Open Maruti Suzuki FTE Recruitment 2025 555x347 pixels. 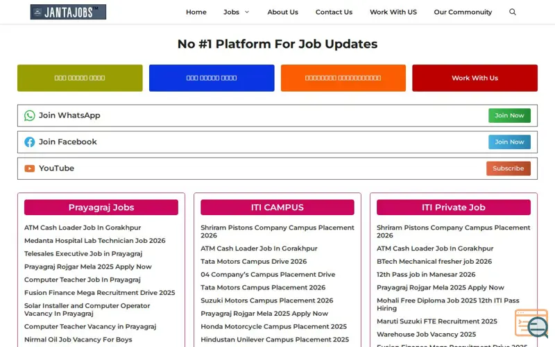click(x=437, y=321)
